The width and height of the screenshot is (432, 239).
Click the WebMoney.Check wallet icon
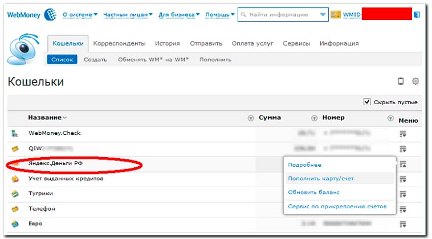(x=15, y=134)
